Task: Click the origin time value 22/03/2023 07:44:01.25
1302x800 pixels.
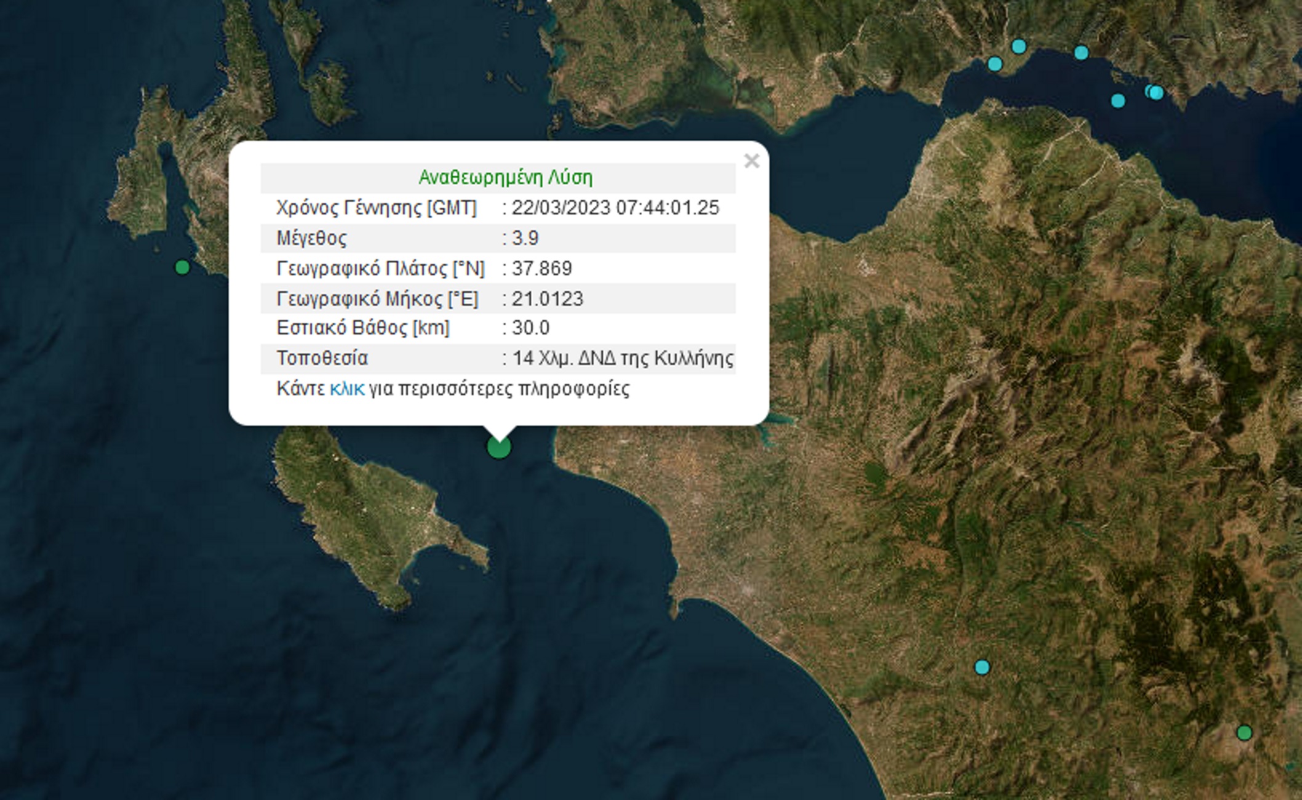Action: pyautogui.click(x=615, y=208)
